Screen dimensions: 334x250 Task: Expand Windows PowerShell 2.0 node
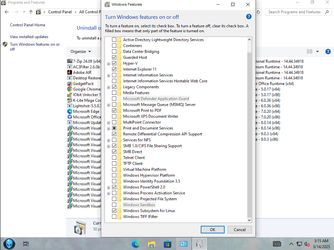pos(109,187)
